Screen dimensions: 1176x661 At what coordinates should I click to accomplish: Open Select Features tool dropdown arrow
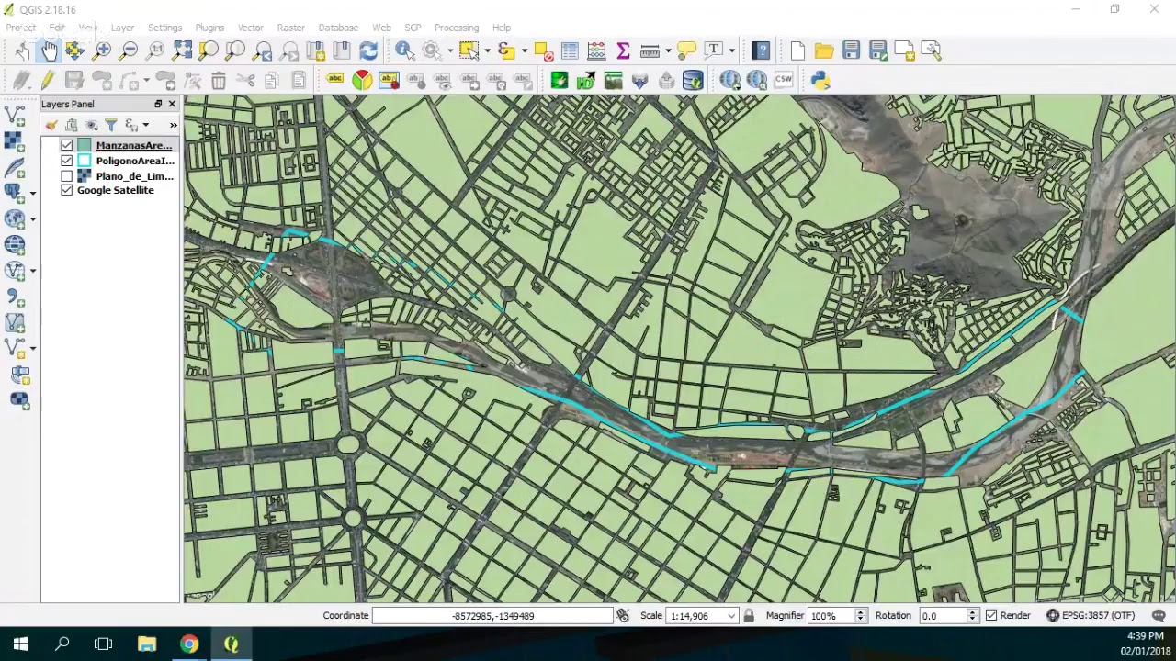point(487,50)
